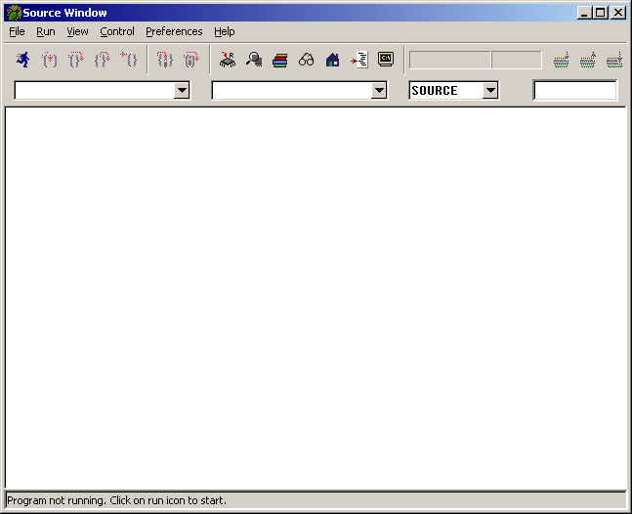Open the Console monitor icon
The width and height of the screenshot is (632, 514).
tap(386, 60)
